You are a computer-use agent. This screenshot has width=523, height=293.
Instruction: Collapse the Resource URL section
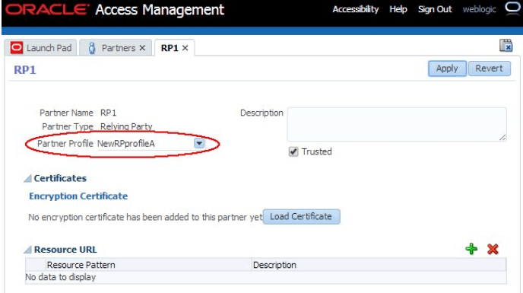27,250
